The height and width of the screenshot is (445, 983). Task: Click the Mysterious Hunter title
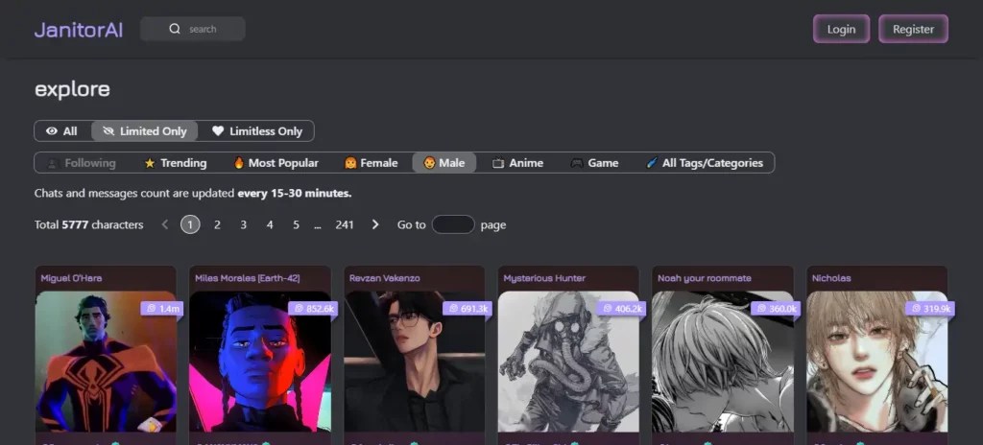544,278
